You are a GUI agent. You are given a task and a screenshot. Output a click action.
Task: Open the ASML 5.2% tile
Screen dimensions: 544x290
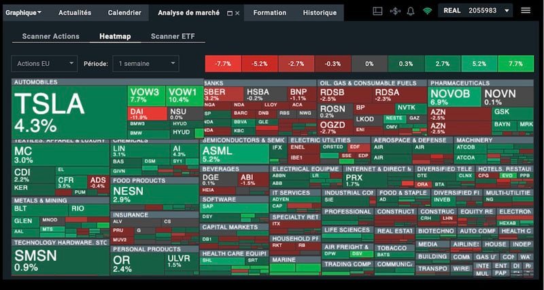coord(235,154)
